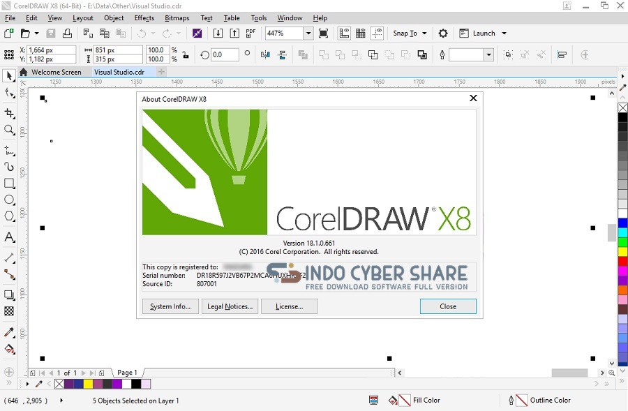
Task: Click the X position input field
Action: pos(52,50)
